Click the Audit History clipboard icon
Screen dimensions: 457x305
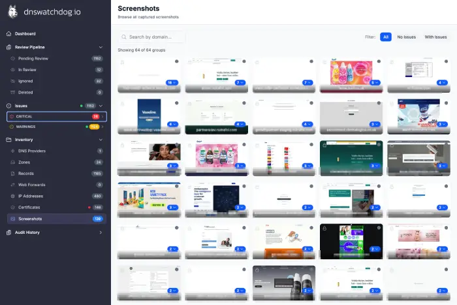8,233
